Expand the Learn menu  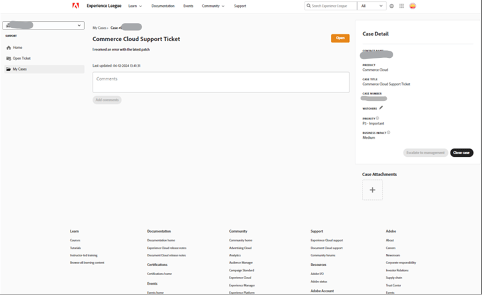click(135, 6)
